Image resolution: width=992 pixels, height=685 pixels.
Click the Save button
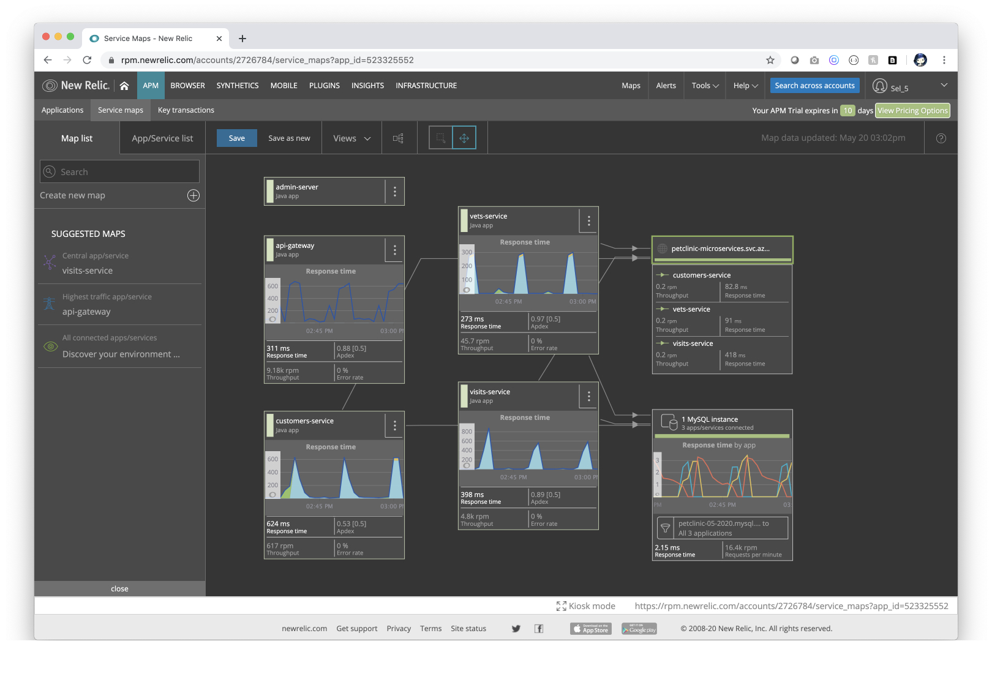pyautogui.click(x=237, y=138)
